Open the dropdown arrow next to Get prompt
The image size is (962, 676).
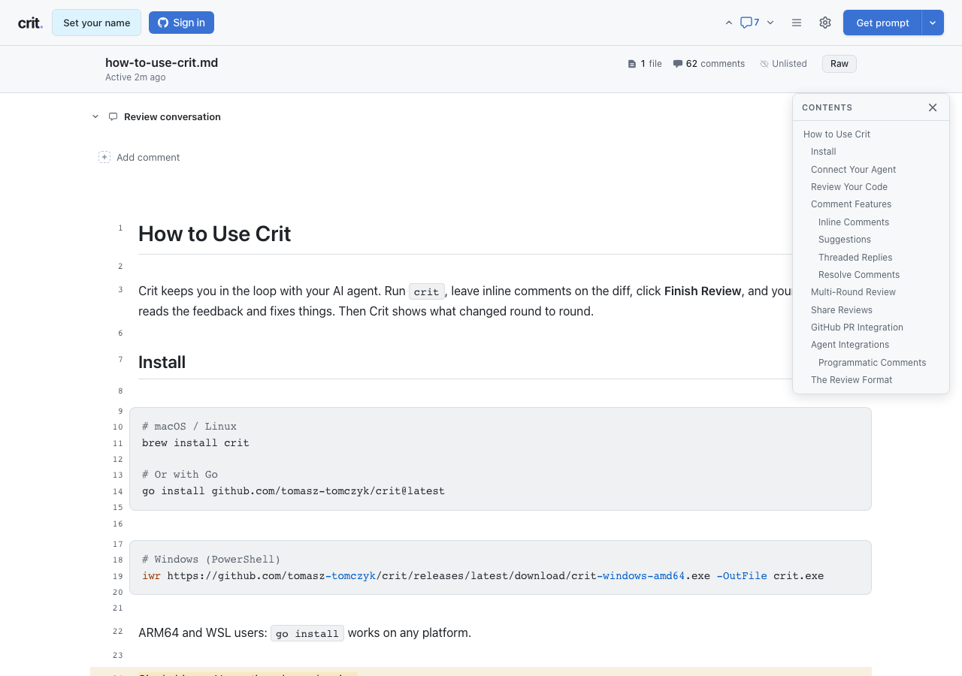coord(933,23)
